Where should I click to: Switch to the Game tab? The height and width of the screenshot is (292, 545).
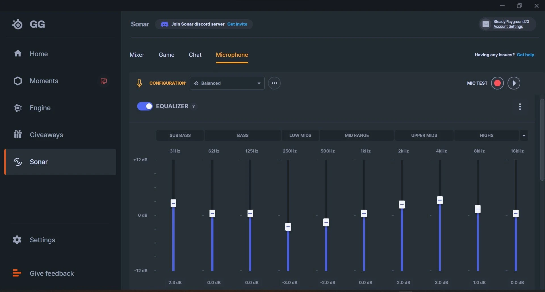pos(167,55)
